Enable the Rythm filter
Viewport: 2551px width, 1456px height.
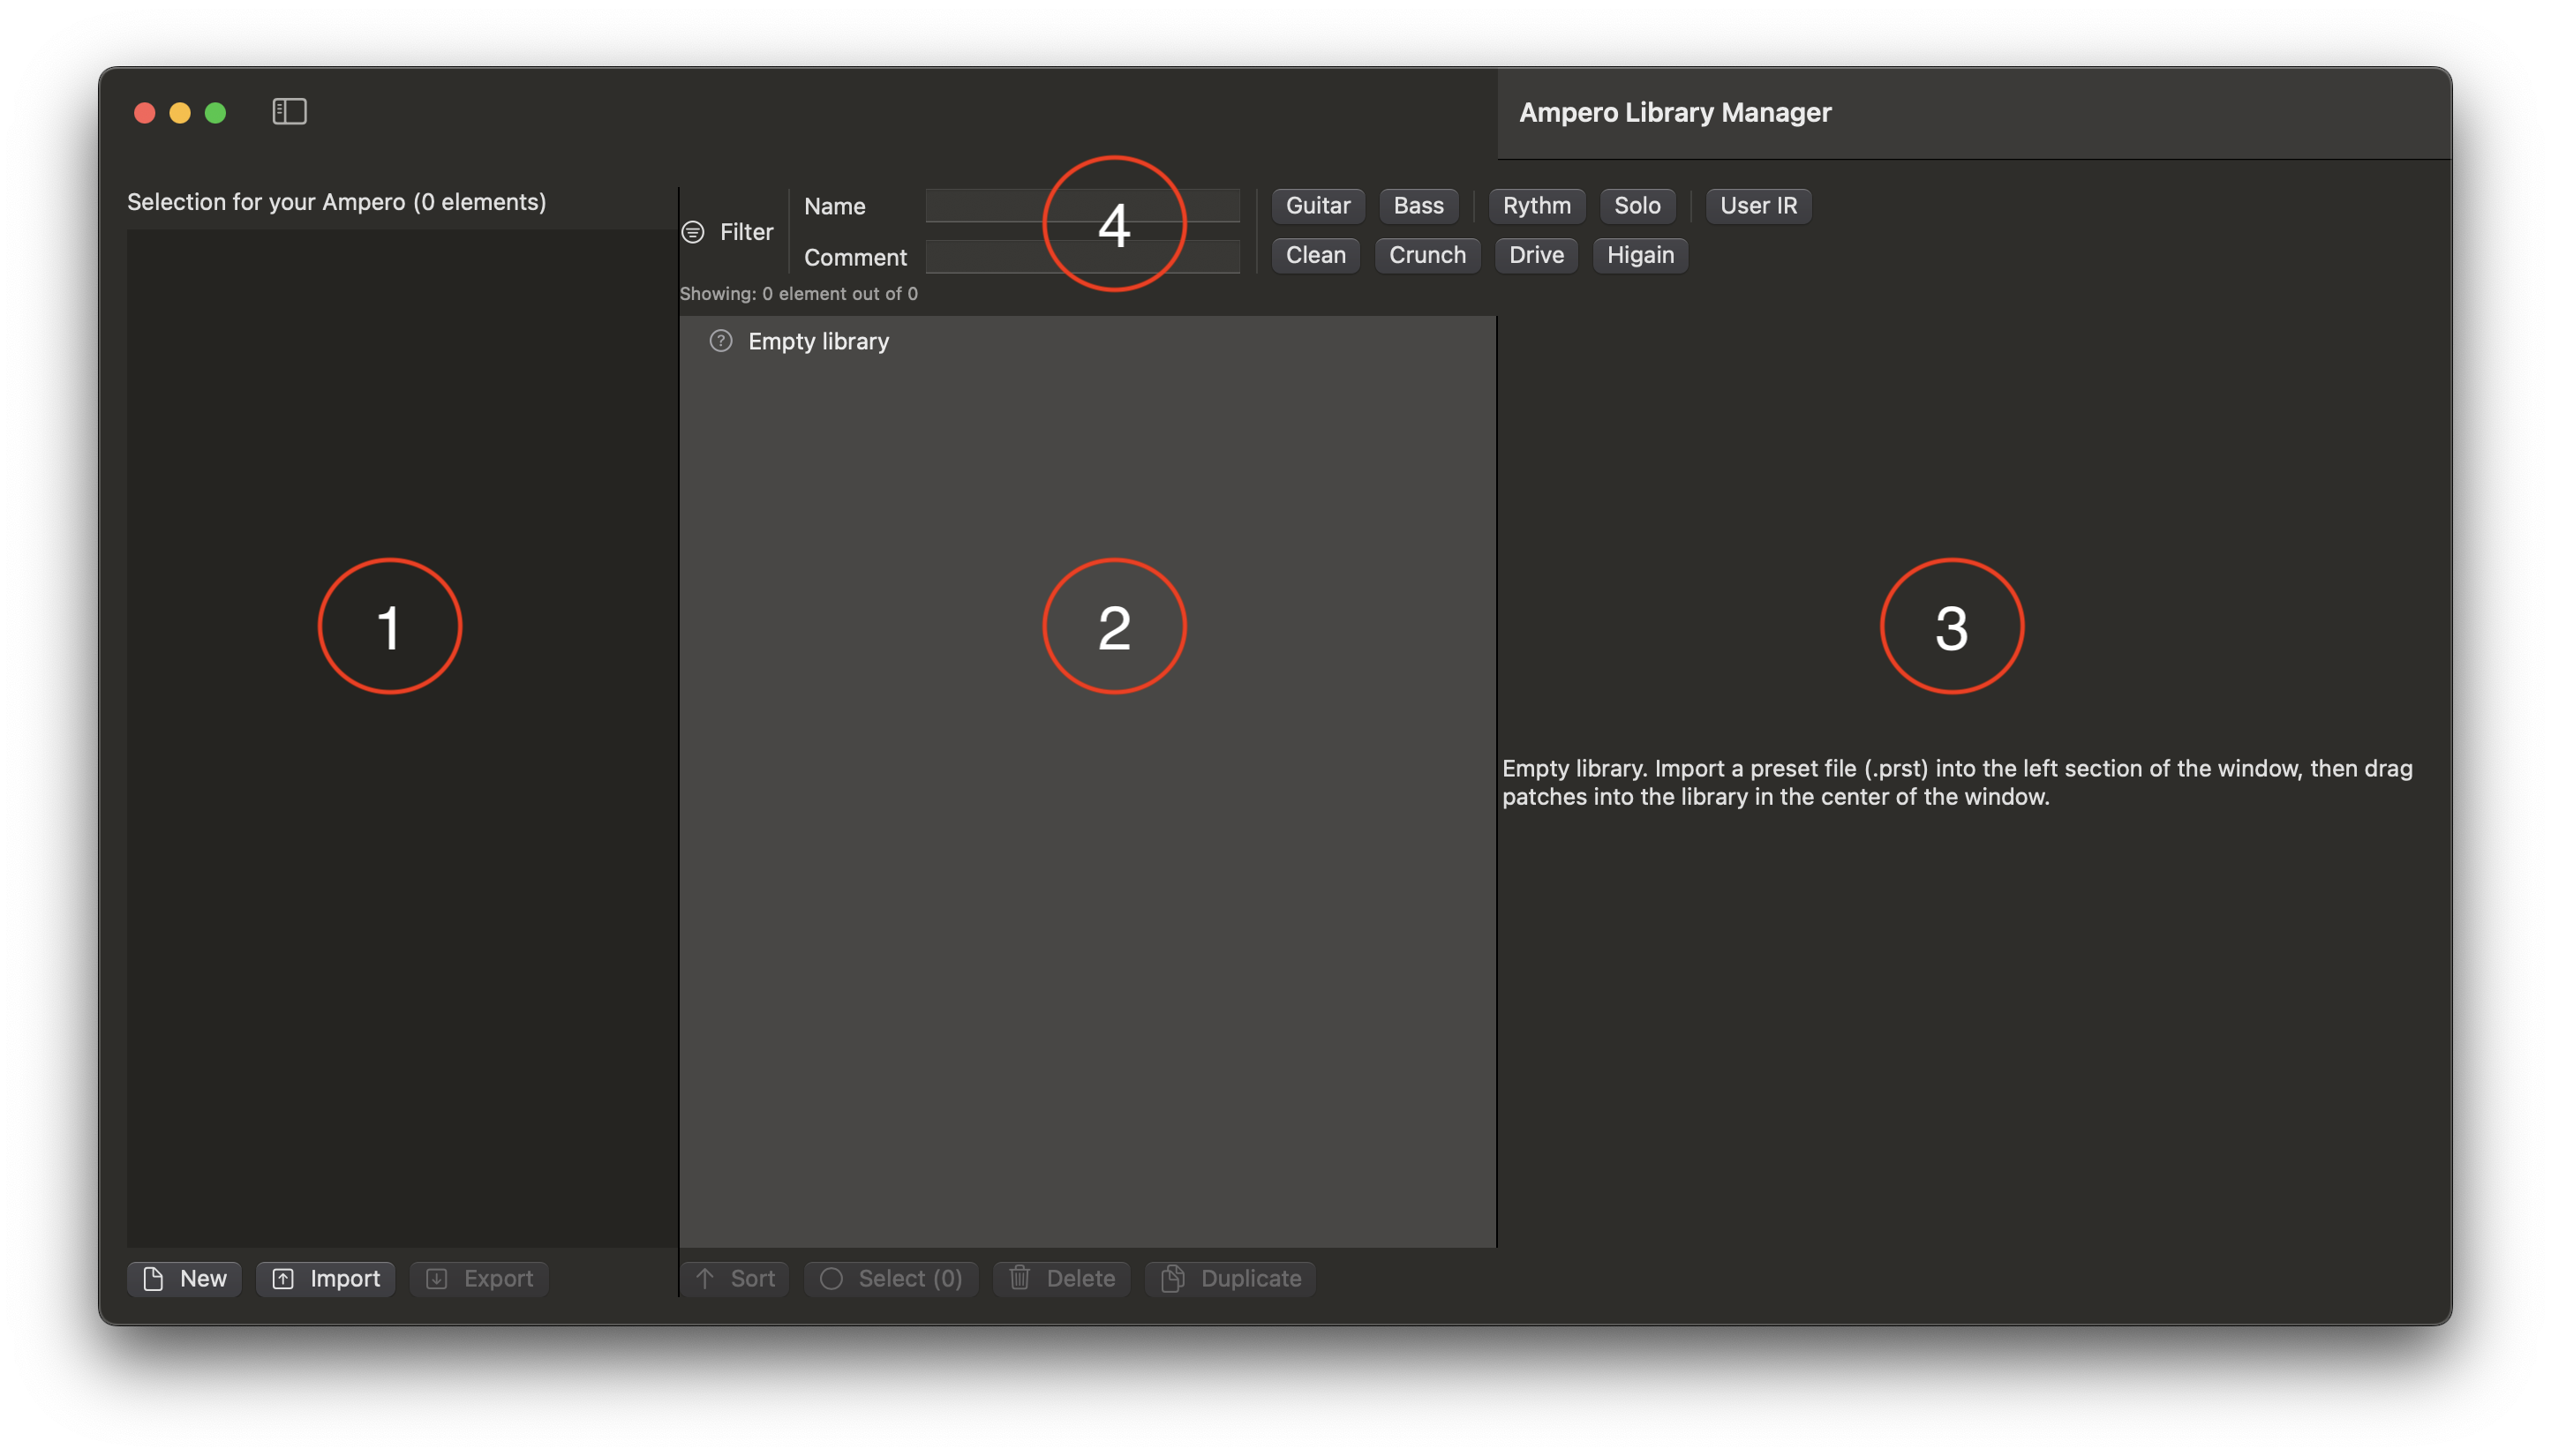[1536, 206]
